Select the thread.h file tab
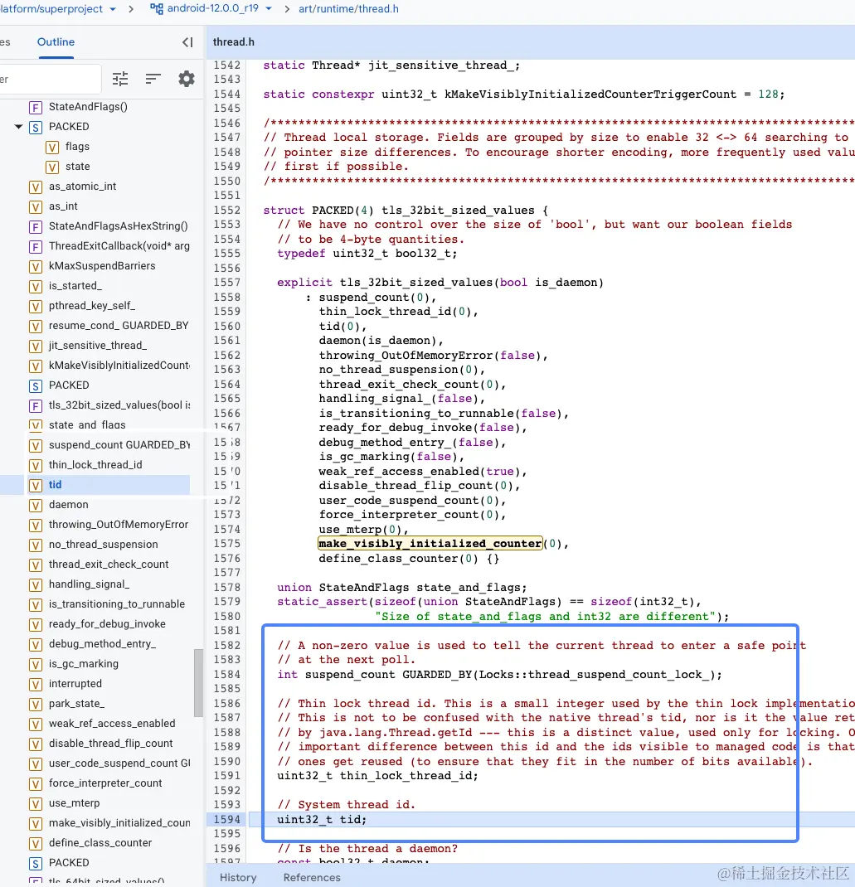Viewport: 855px width, 887px height. point(234,41)
